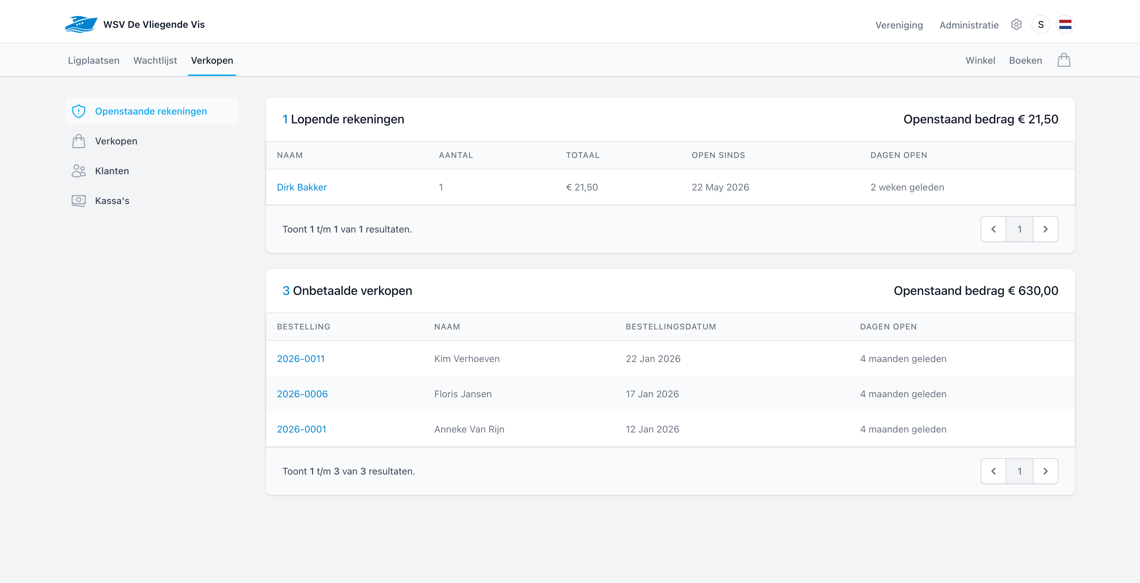Click the Kassa's cash register icon
Image resolution: width=1140 pixels, height=583 pixels.
[79, 201]
